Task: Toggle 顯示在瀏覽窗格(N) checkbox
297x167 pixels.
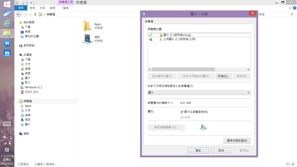Action: 182,112
